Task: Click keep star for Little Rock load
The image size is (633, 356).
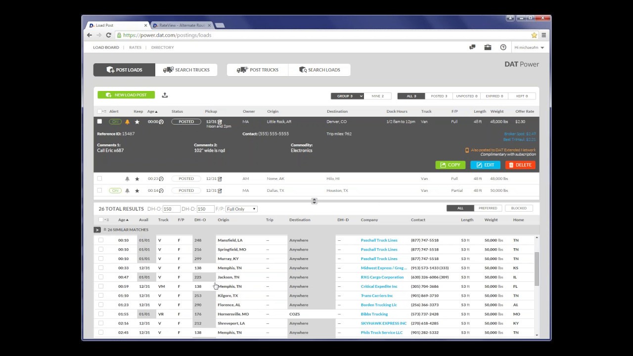Action: pos(137,122)
